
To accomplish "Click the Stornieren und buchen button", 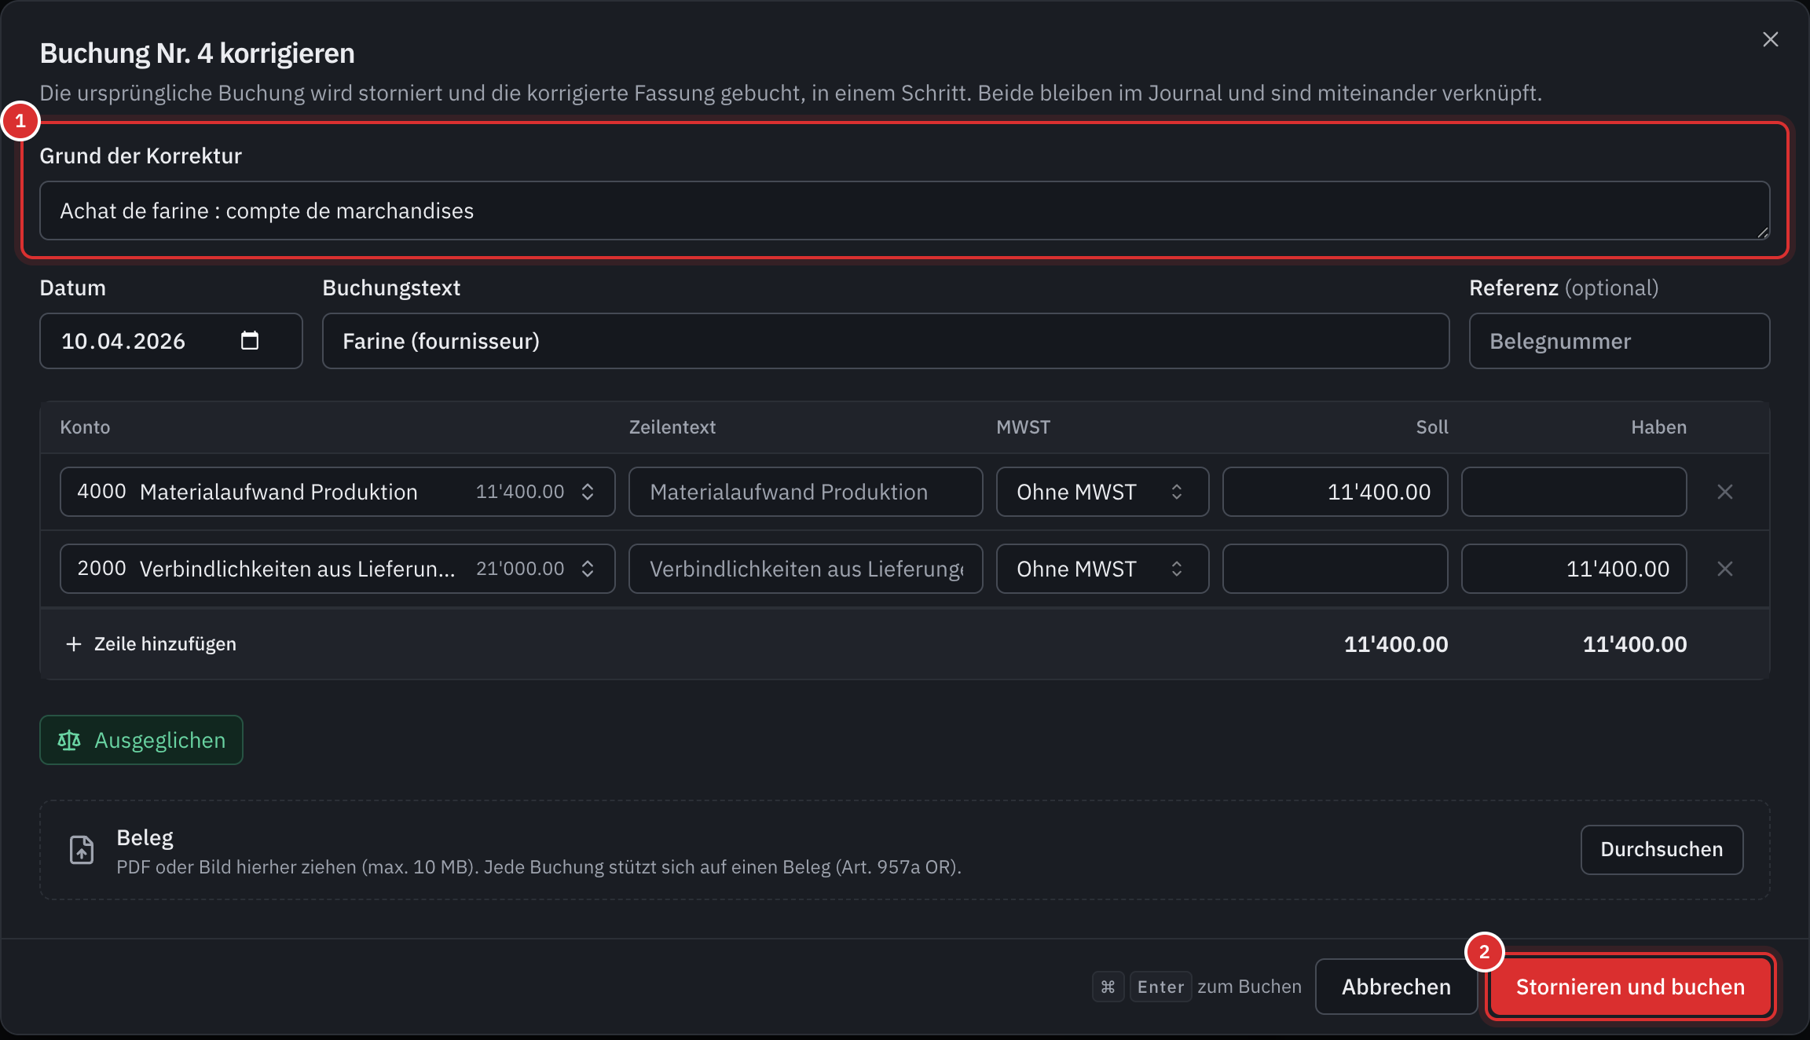I will 1630,987.
